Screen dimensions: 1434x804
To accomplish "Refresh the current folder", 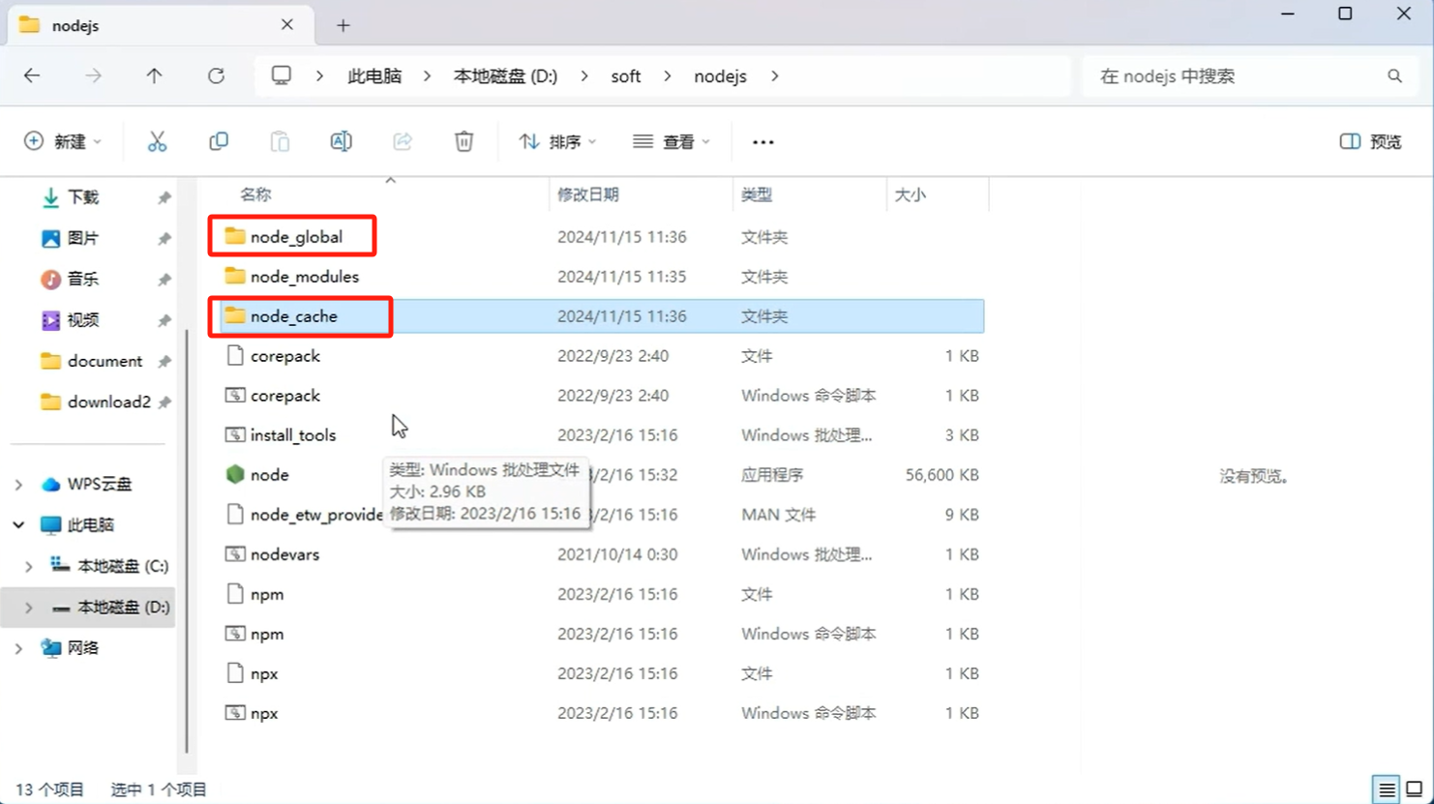I will (x=216, y=75).
